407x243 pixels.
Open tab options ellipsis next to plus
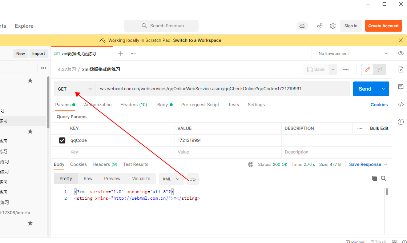click(x=134, y=53)
